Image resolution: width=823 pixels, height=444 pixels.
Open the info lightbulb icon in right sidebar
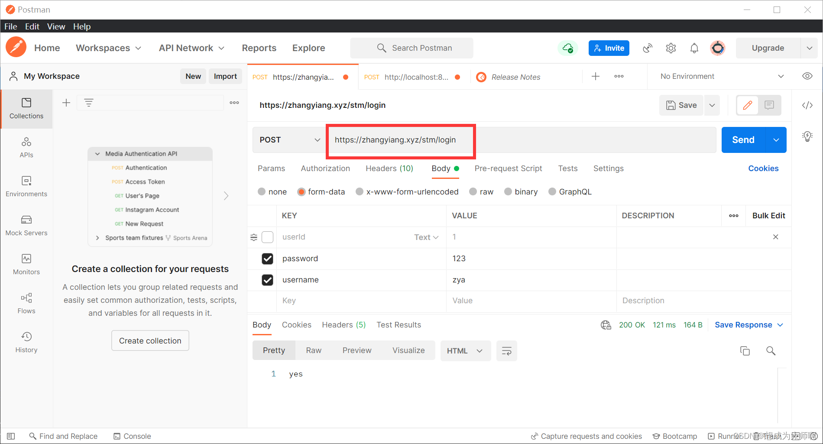(807, 136)
